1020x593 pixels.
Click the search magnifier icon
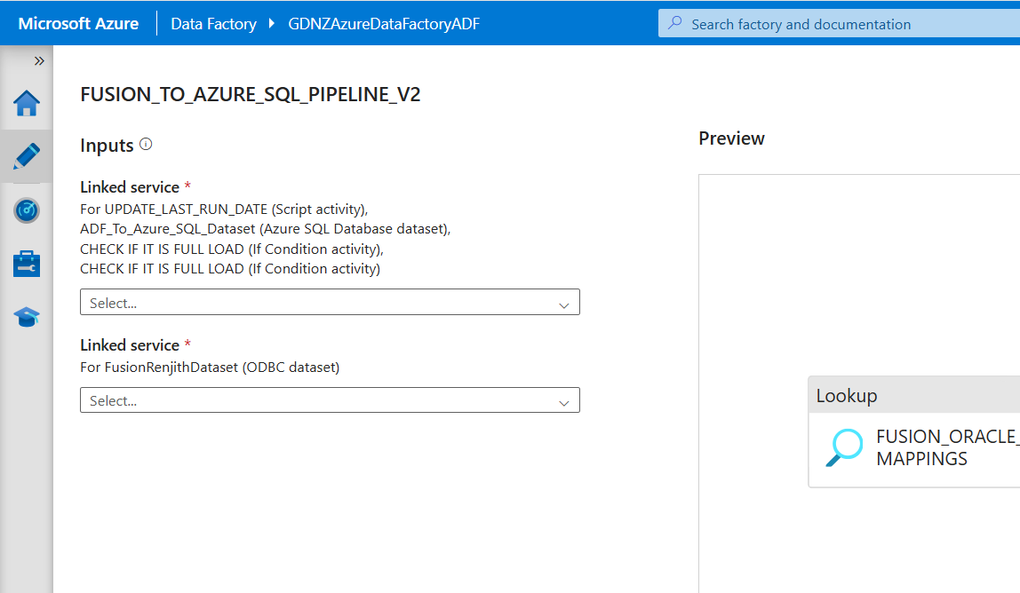click(x=675, y=23)
